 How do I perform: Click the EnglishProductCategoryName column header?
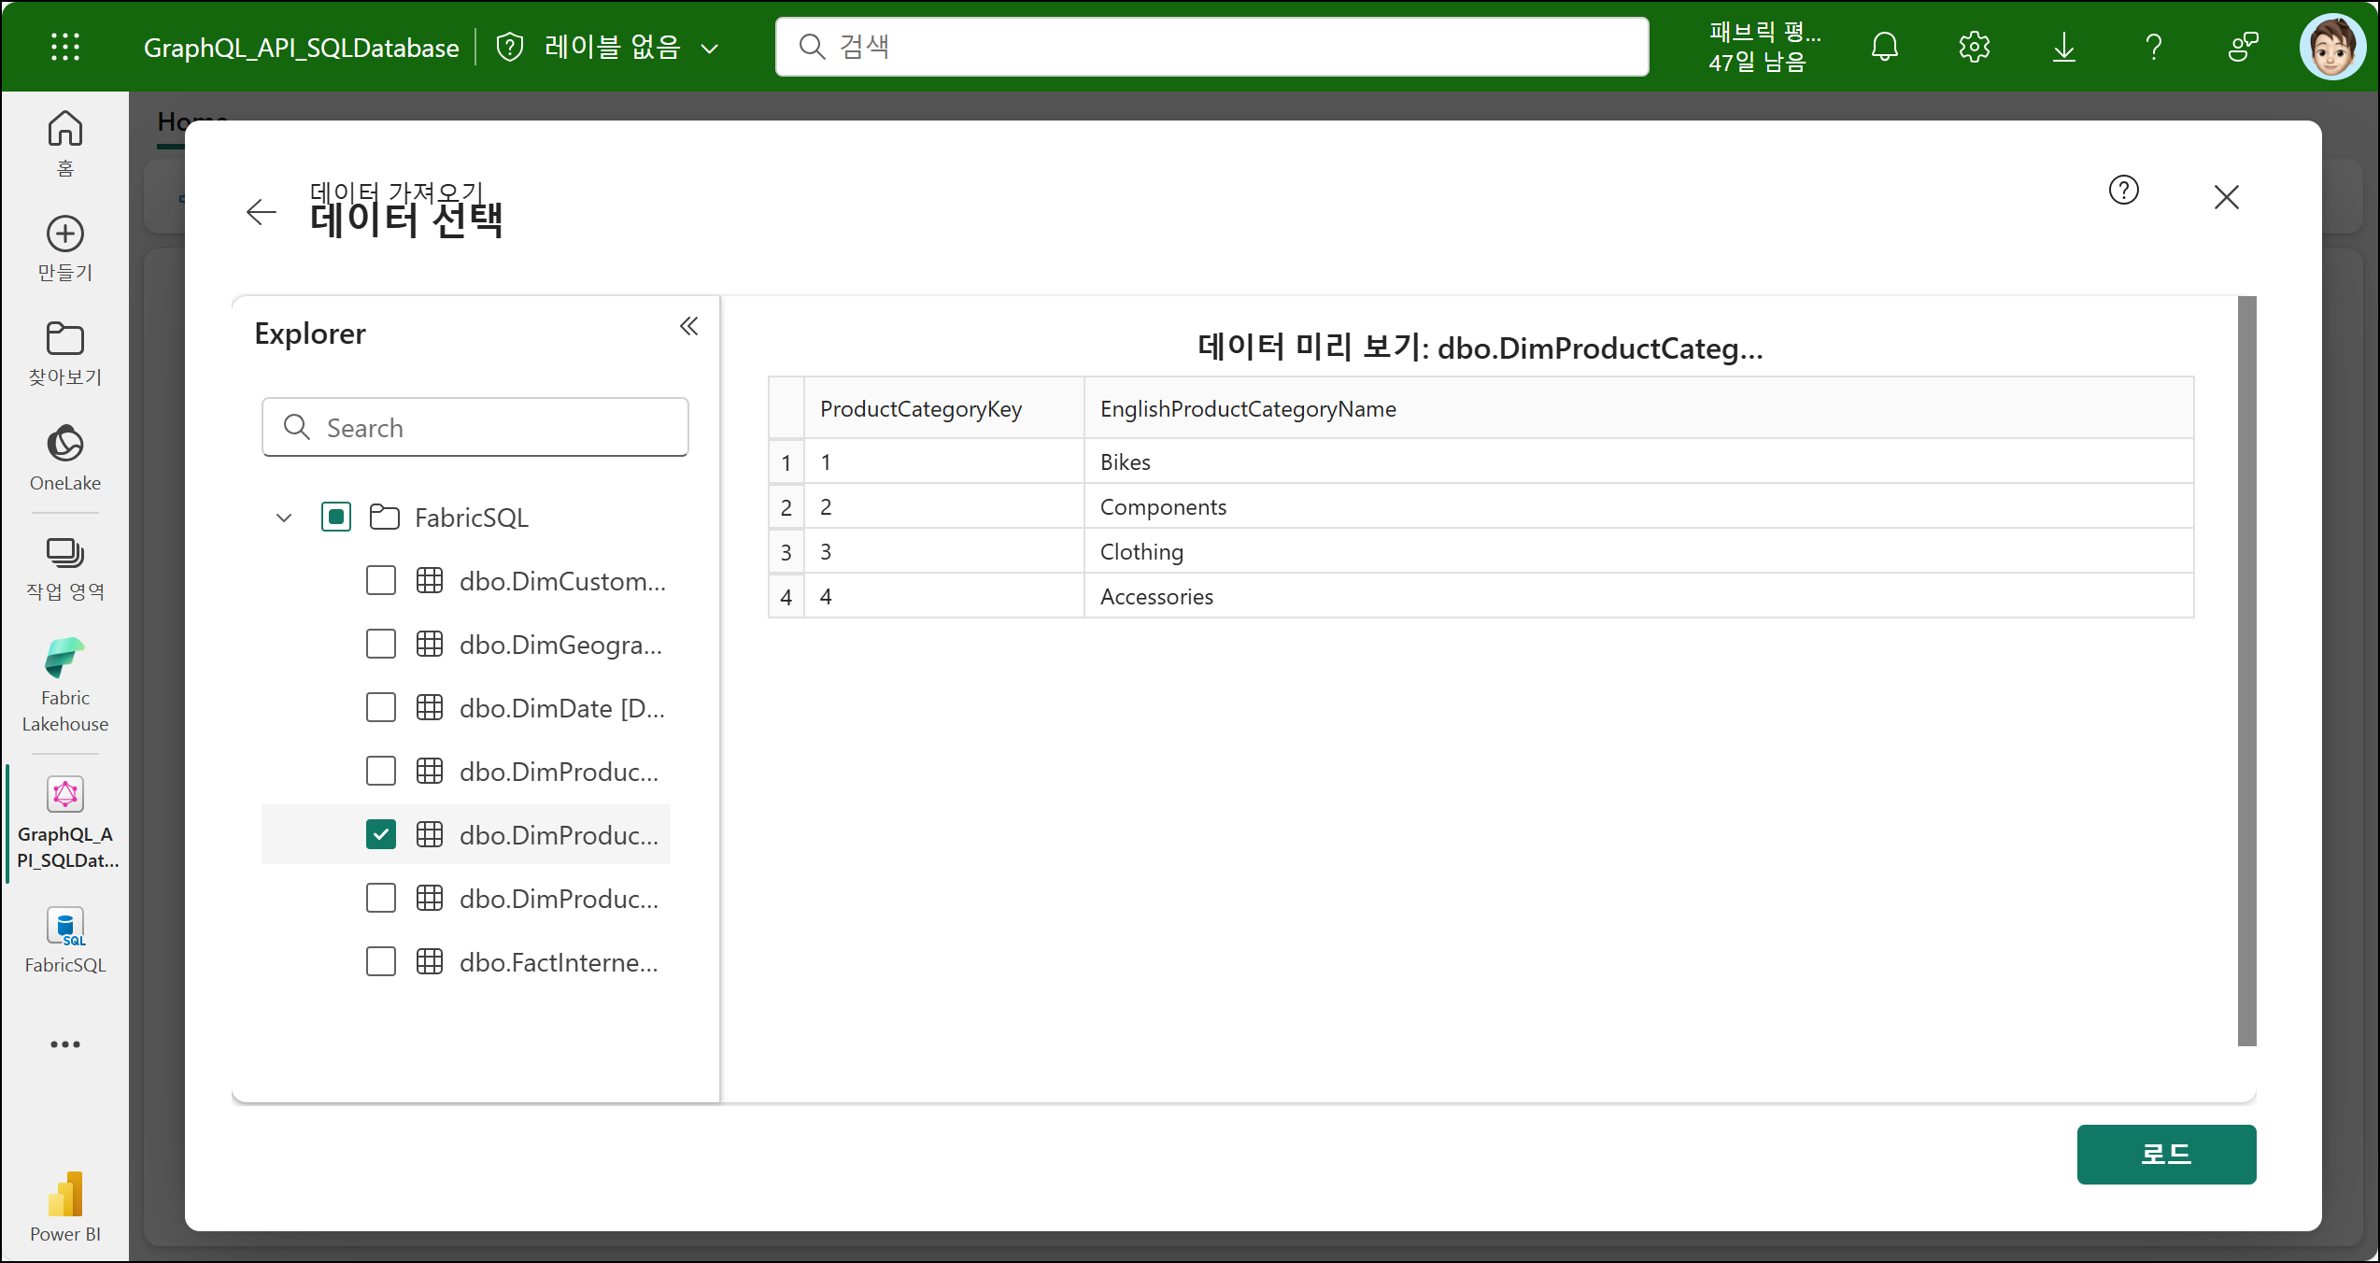pos(1638,408)
